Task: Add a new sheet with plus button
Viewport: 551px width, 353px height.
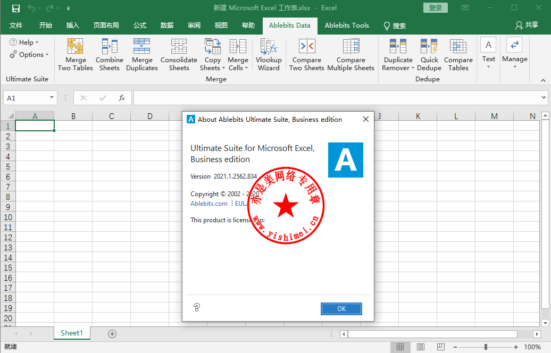Action: [x=112, y=334]
